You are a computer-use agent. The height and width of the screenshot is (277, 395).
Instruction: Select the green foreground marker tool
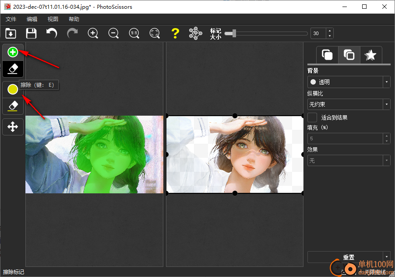[13, 52]
